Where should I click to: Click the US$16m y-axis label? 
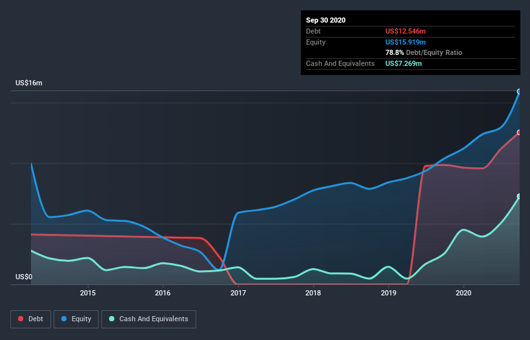(29, 83)
